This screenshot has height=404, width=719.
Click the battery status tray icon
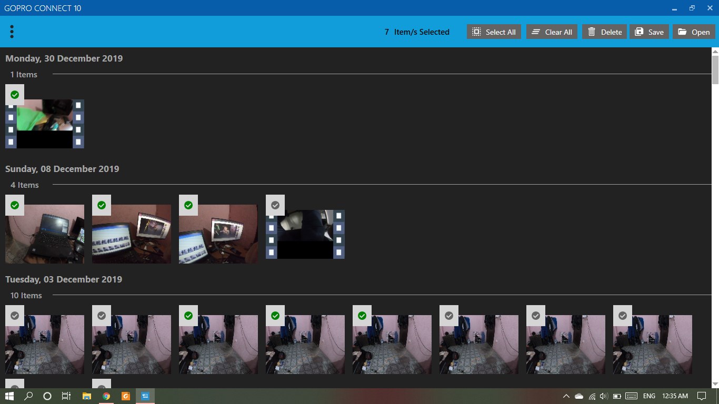coord(617,396)
